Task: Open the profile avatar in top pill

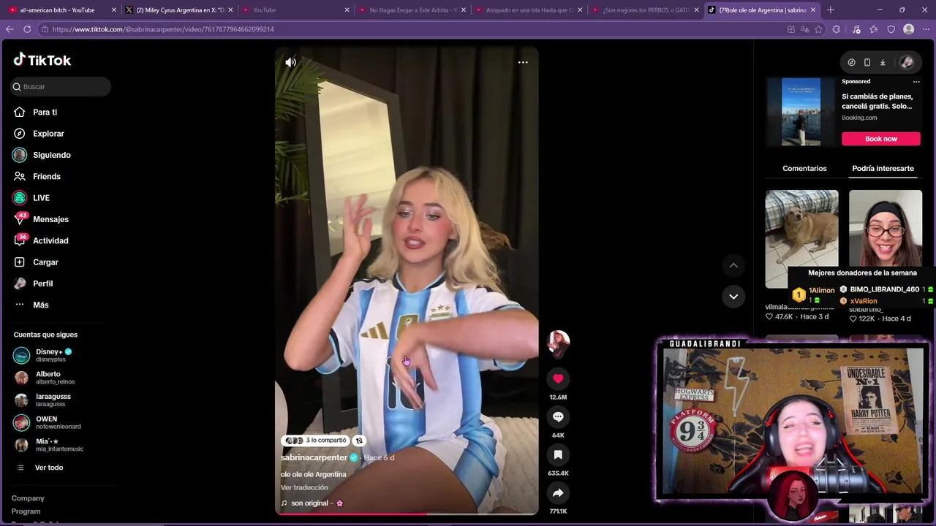Action: point(907,62)
